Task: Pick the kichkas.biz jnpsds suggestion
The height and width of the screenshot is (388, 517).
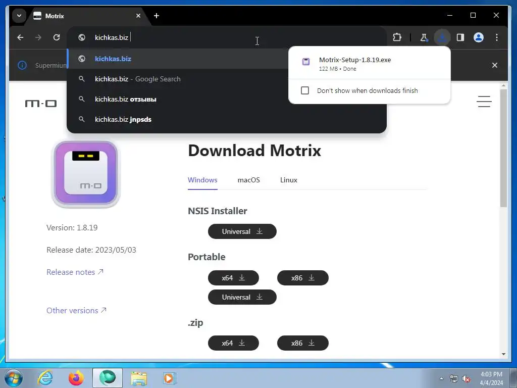Action: (x=227, y=119)
